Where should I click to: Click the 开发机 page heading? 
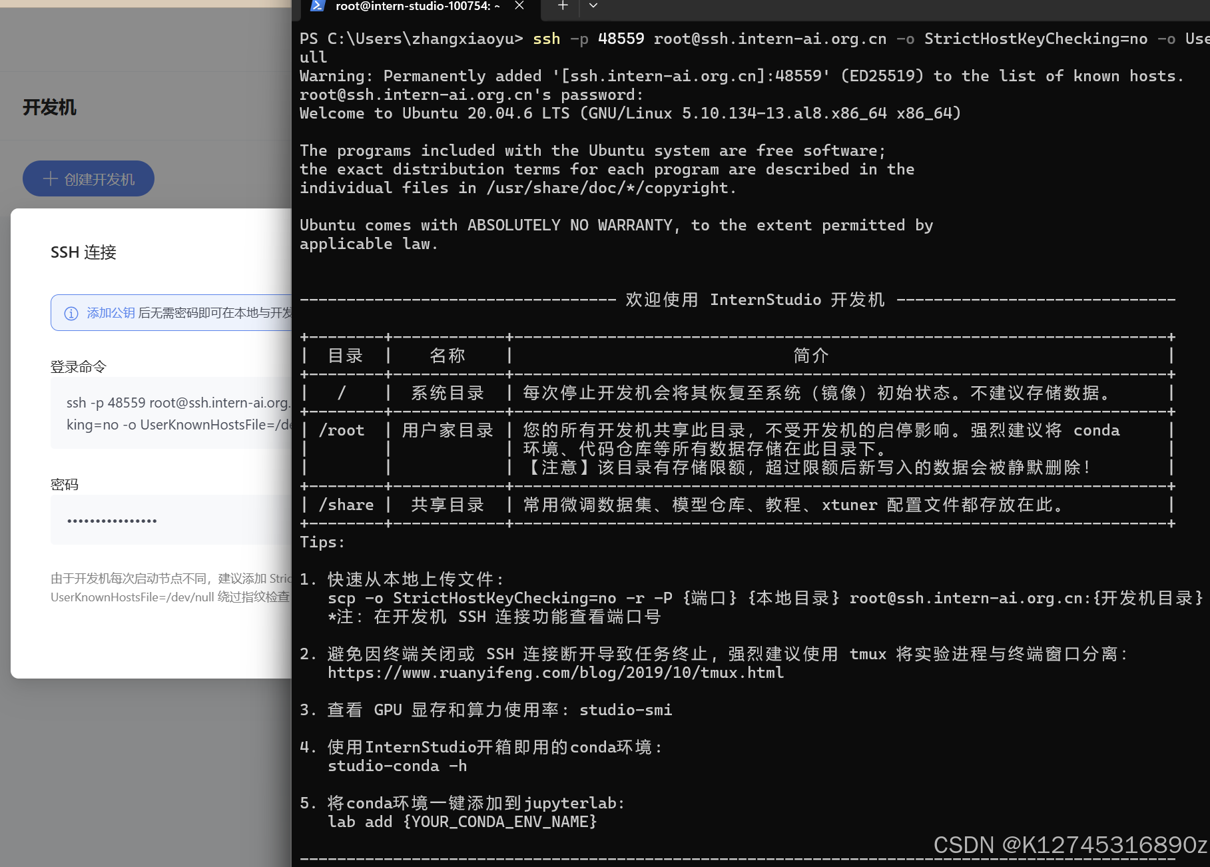point(49,107)
